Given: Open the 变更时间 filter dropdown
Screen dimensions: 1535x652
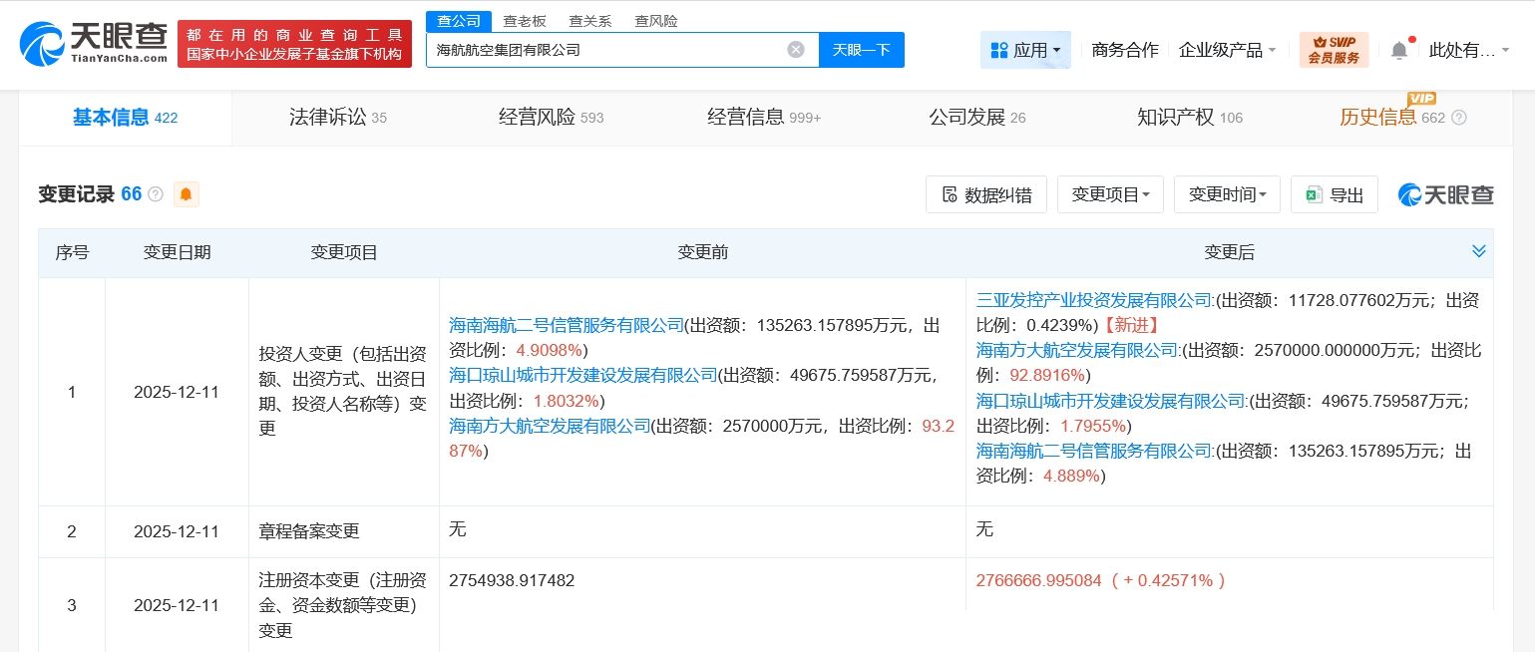Looking at the screenshot, I should (1227, 194).
